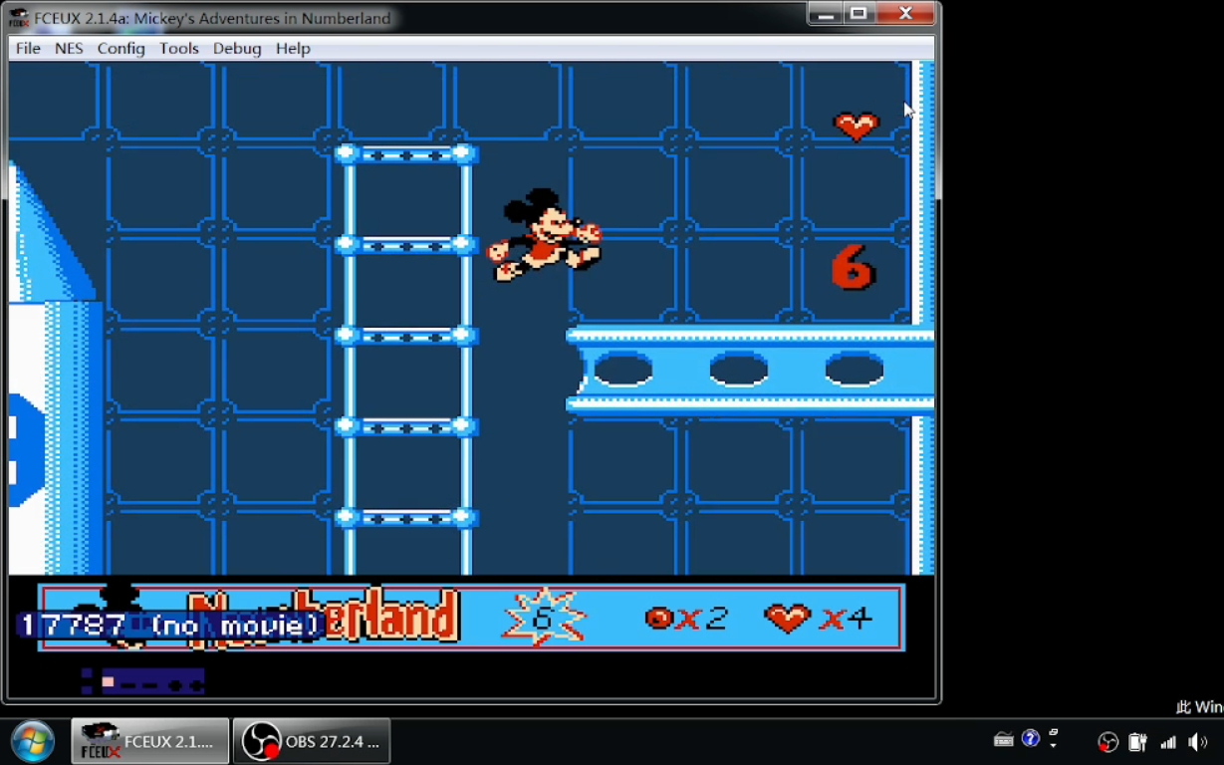Click the blue help icon in language bar

tap(1031, 738)
